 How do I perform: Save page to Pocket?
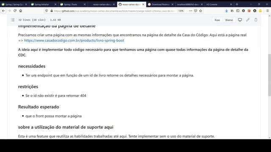196,11
